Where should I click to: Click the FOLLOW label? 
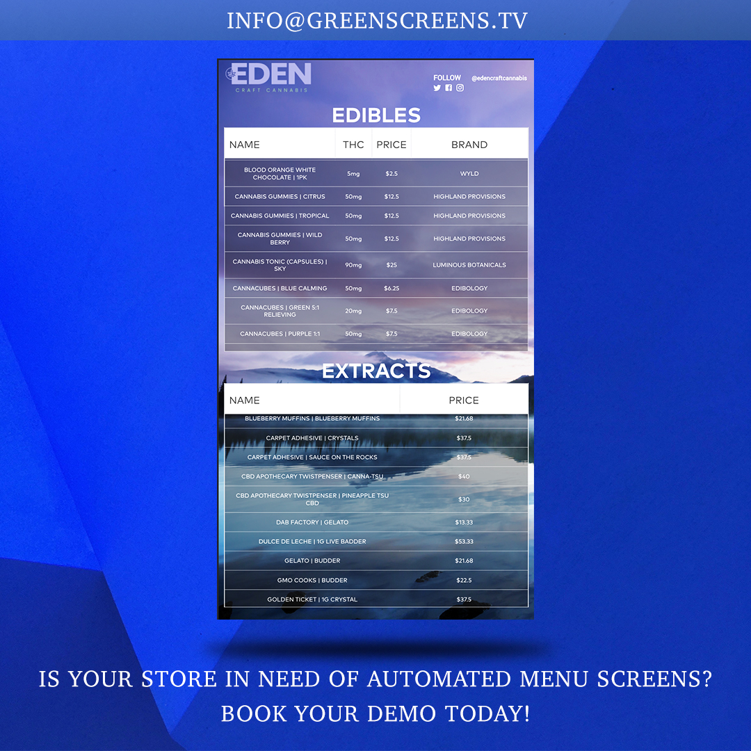coord(447,78)
